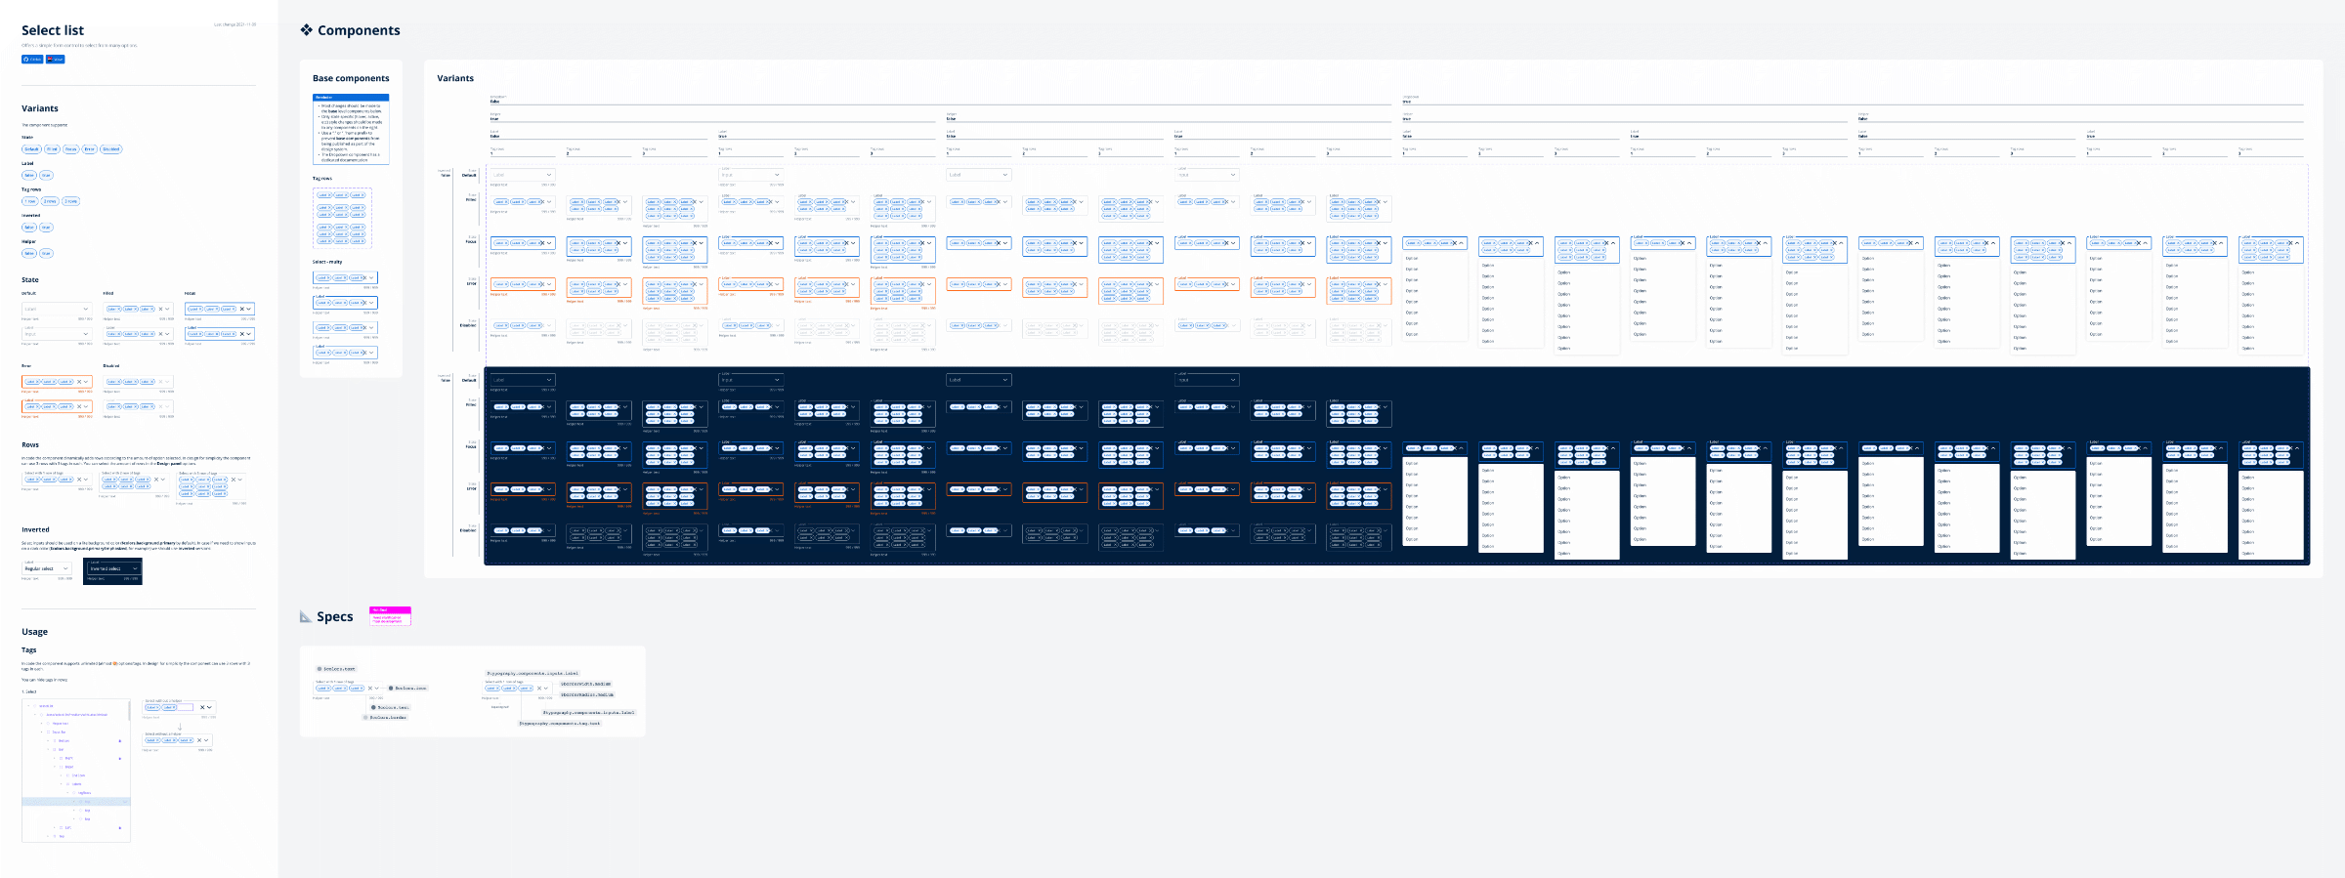Expand the top Error select chevron in the State section
Screen dimensions: 2345x878
point(86,382)
